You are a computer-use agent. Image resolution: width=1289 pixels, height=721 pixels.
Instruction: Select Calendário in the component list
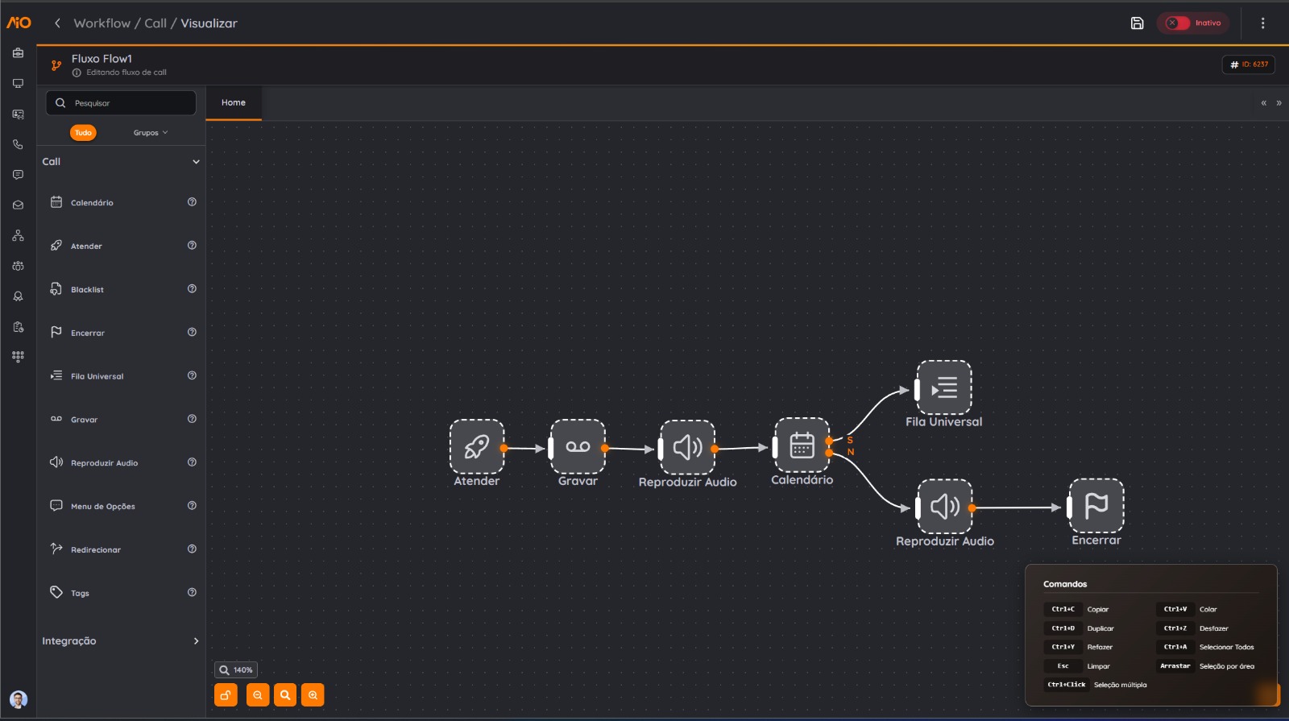pyautogui.click(x=92, y=203)
